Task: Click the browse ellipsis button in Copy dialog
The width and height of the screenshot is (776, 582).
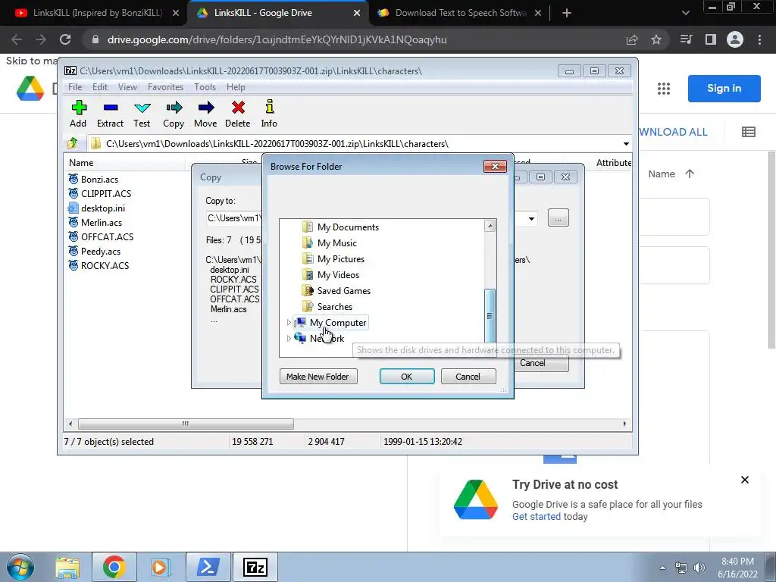Action: click(559, 217)
